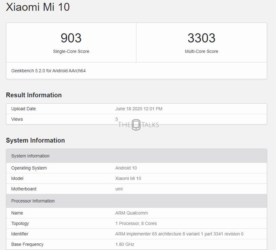
Task: Click the Result Information heading
Action: (34, 95)
